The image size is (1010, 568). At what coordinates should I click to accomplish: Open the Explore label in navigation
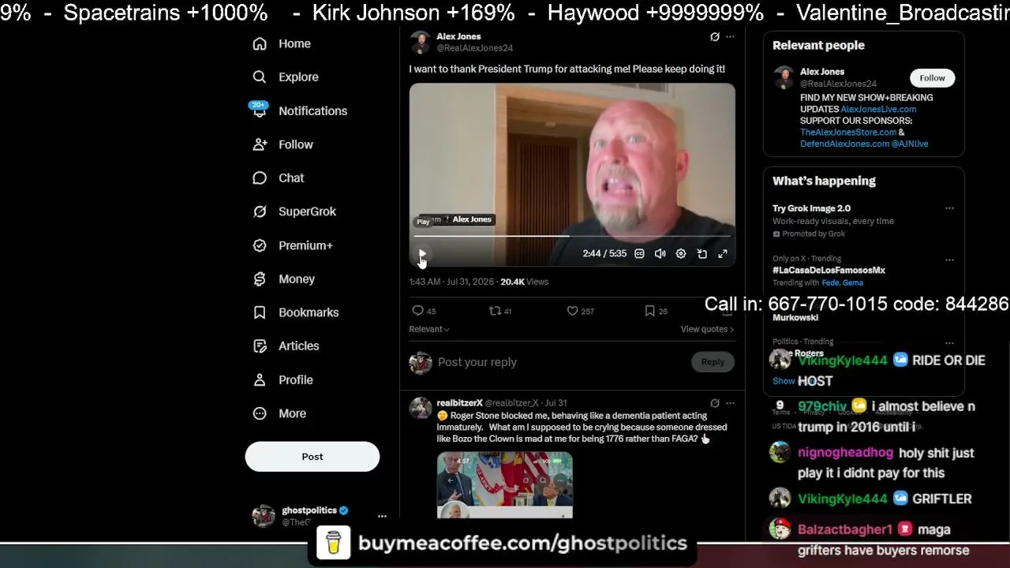(x=298, y=77)
